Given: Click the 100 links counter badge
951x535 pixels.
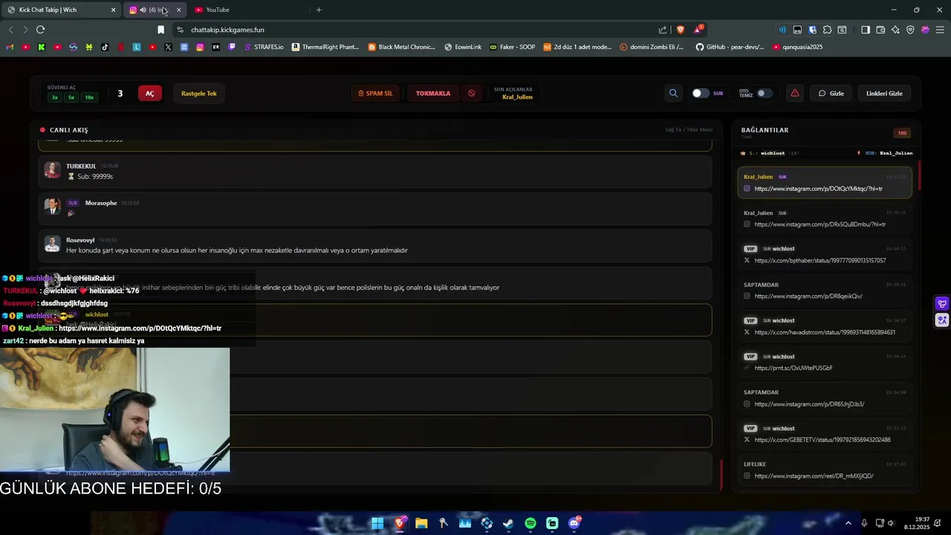Looking at the screenshot, I should [902, 133].
